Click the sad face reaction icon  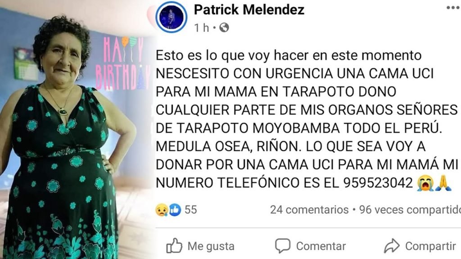[x=162, y=210]
